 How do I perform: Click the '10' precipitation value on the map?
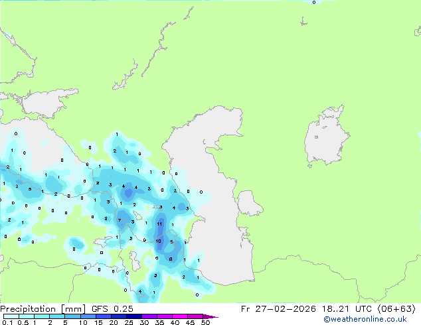pyautogui.click(x=159, y=241)
